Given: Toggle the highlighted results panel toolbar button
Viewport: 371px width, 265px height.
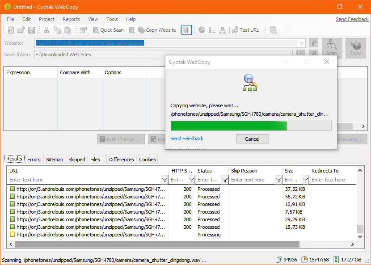Looking at the screenshot, I should coord(186,30).
